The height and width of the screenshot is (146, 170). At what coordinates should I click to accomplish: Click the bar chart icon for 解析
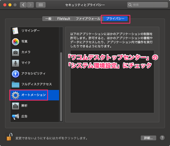(x=16, y=106)
